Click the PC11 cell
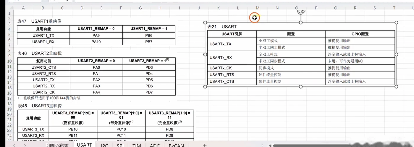The image size is (414, 147). (121, 135)
